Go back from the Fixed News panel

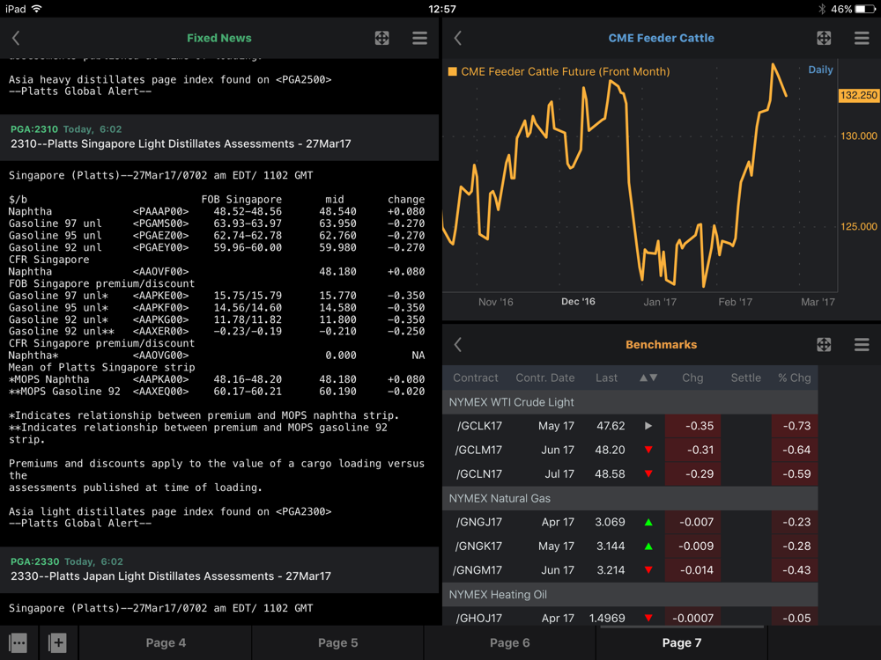coord(16,38)
